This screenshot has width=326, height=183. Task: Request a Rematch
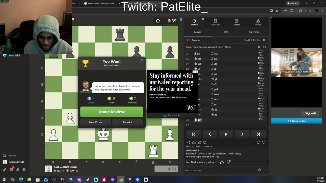coord(128,122)
